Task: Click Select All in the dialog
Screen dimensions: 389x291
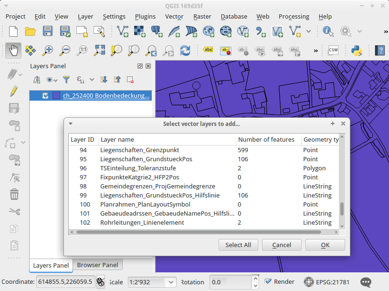Action: click(x=238, y=245)
